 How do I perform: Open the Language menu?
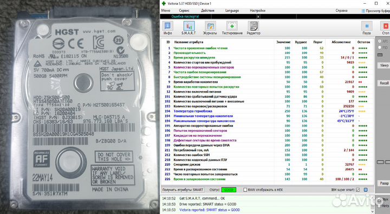pos(232,11)
